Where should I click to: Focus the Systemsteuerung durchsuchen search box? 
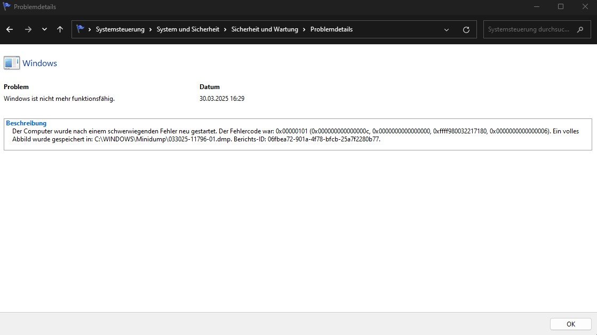[x=537, y=29]
